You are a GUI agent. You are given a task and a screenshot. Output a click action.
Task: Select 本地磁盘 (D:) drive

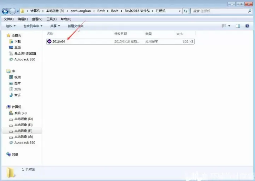point(23,119)
